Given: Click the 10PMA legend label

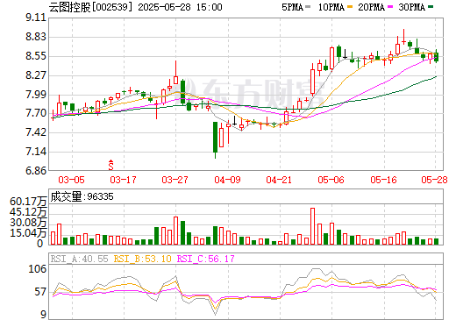Looking at the screenshot, I should click(x=331, y=7).
